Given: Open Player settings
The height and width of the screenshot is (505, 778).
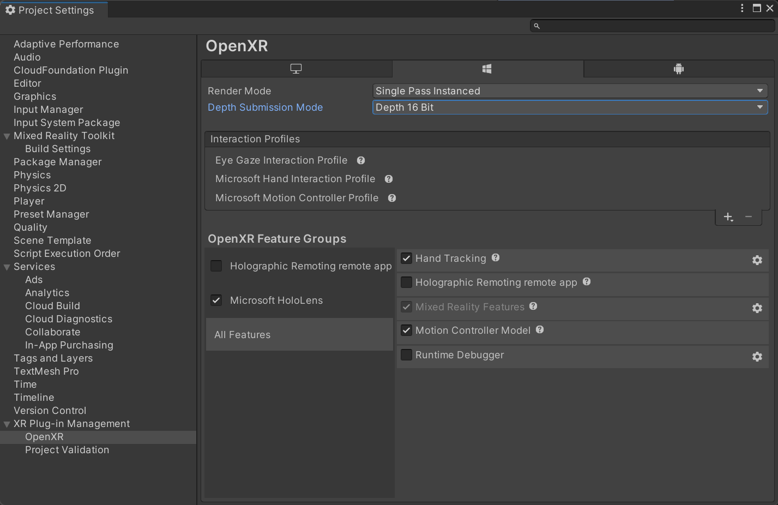Looking at the screenshot, I should click(29, 201).
